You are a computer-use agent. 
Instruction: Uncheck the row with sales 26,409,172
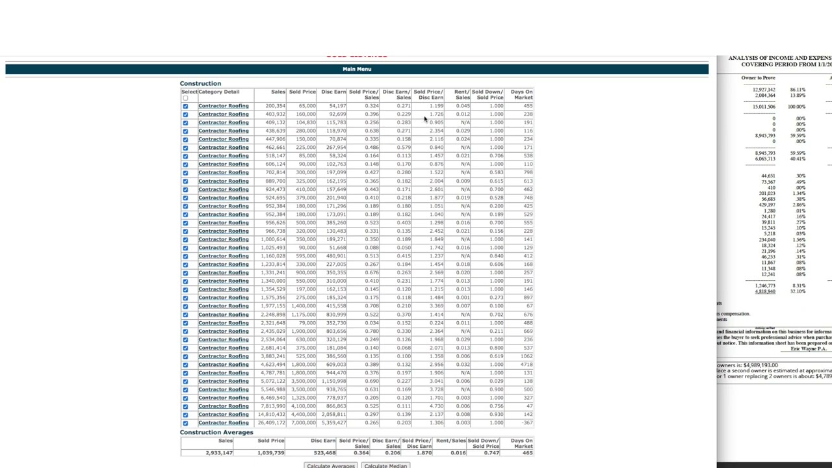pyautogui.click(x=185, y=423)
